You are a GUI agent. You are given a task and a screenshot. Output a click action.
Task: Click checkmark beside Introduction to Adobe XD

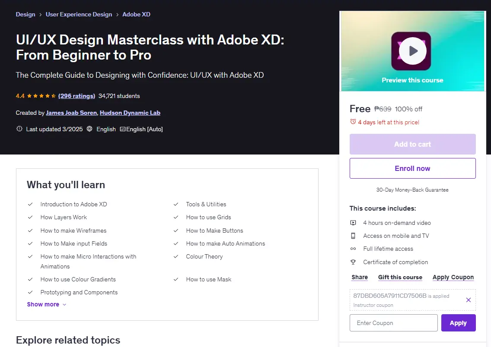coord(30,204)
